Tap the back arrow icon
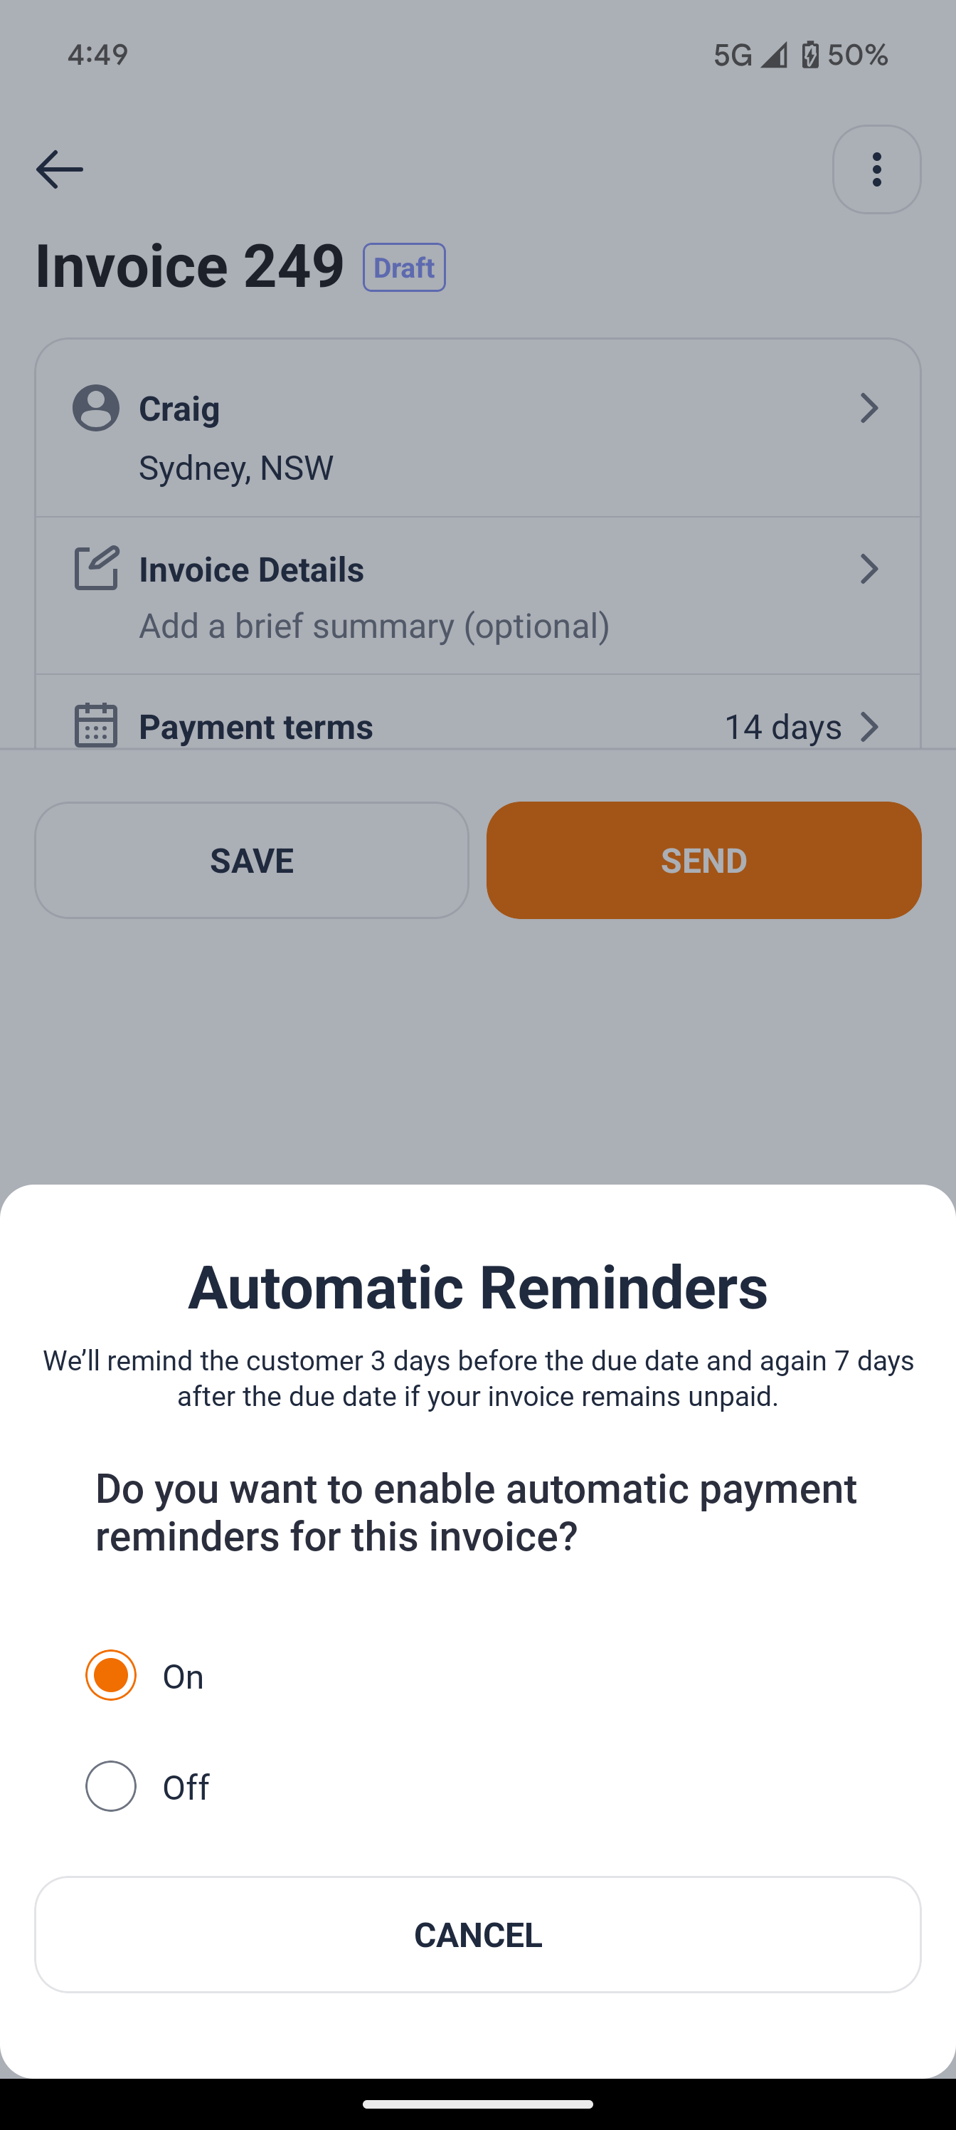Screen dimensions: 956x2130 click(60, 169)
